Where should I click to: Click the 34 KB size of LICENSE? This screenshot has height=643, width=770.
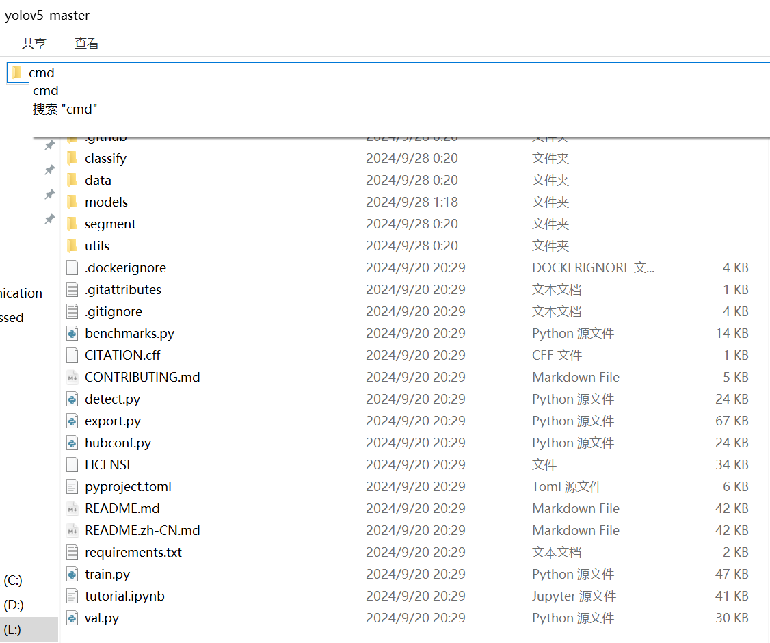732,464
